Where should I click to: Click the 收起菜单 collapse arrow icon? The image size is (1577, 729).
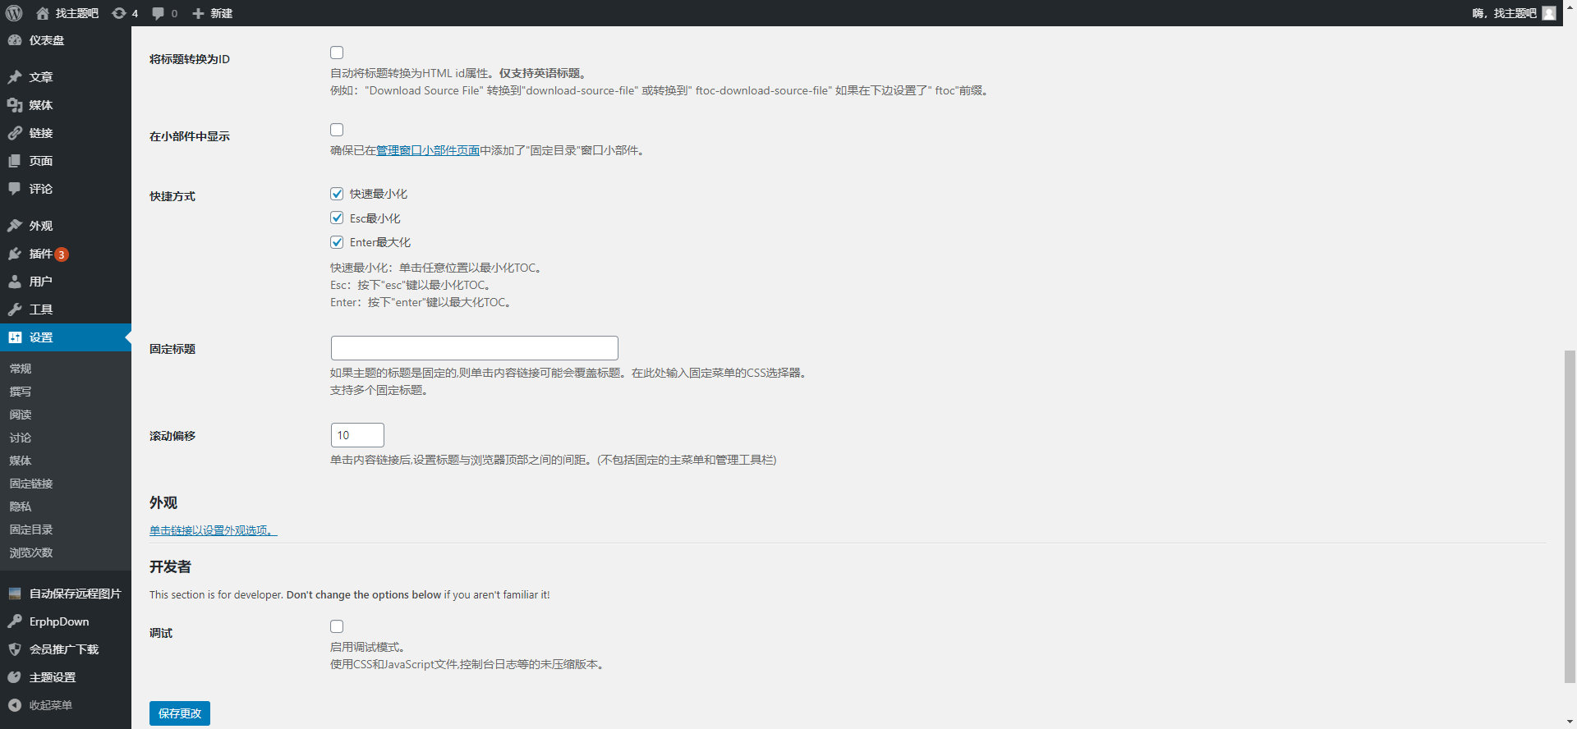coord(15,705)
